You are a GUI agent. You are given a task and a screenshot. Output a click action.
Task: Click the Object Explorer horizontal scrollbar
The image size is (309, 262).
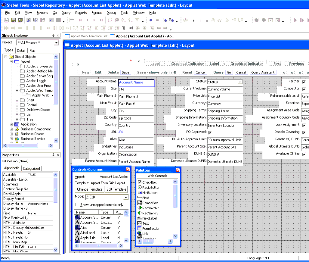pos(28,145)
